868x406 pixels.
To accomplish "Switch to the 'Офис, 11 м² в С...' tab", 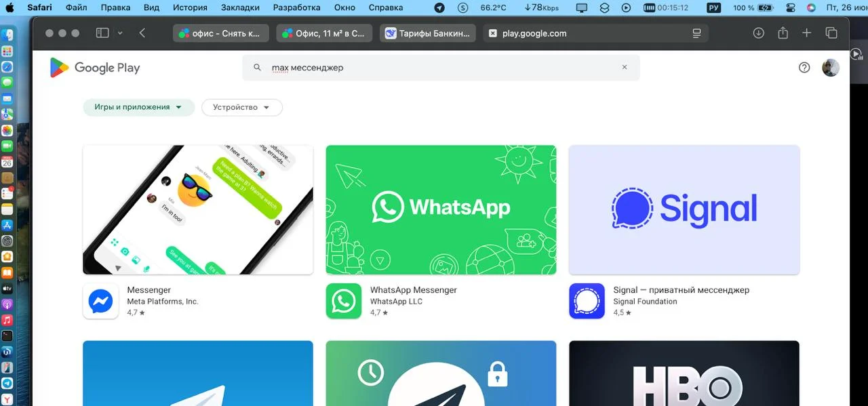I will (324, 33).
